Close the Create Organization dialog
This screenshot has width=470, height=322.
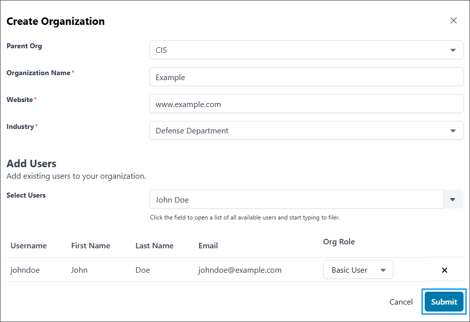453,20
